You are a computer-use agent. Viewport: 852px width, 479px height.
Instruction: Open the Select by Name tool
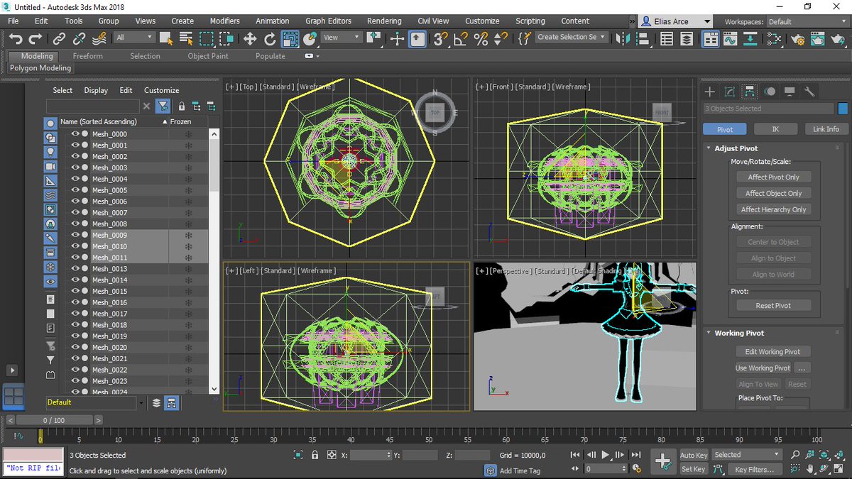tap(186, 38)
